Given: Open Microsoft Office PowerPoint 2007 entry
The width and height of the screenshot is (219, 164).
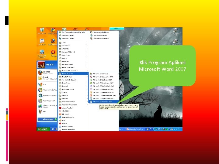Looking at the screenshot, I should 104,95.
